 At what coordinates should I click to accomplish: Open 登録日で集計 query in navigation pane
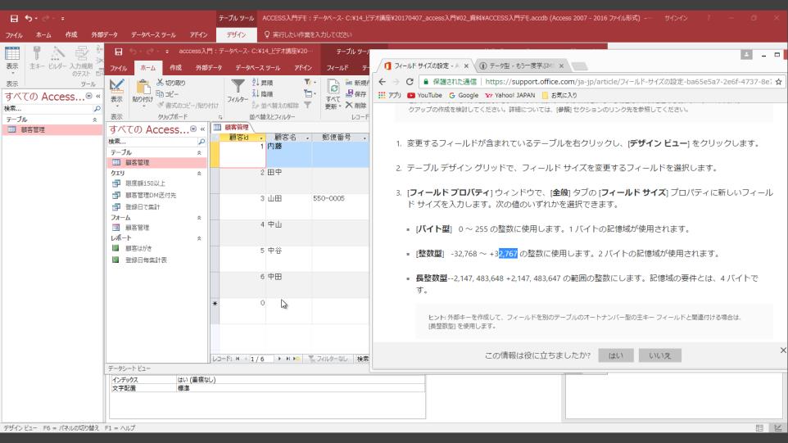pos(136,206)
